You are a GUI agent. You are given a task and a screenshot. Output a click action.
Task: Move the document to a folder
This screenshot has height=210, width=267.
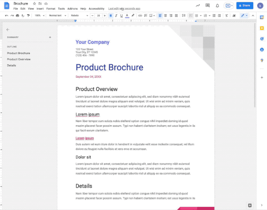(x=40, y=4)
